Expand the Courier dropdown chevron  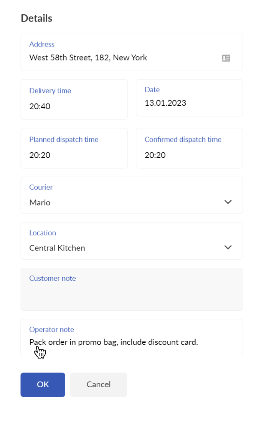point(228,202)
